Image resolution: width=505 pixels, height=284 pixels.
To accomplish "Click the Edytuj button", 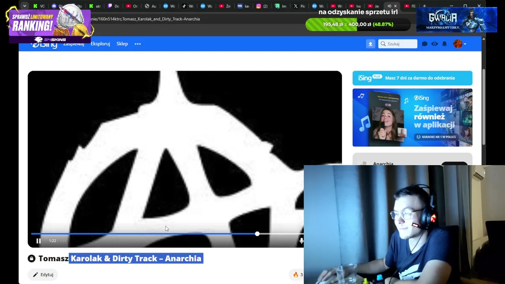I will 43,275.
